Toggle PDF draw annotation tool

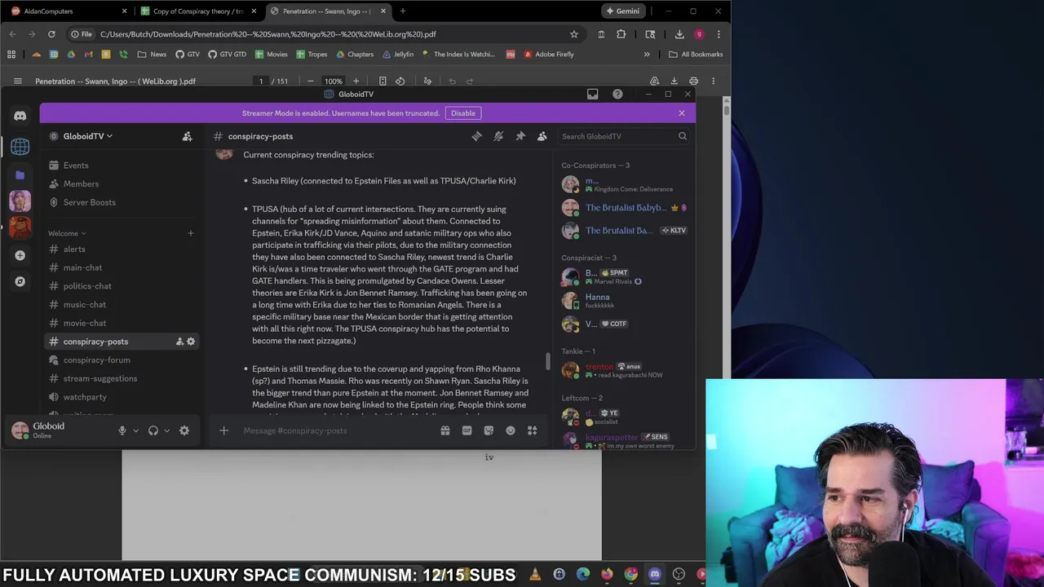pyautogui.click(x=427, y=81)
